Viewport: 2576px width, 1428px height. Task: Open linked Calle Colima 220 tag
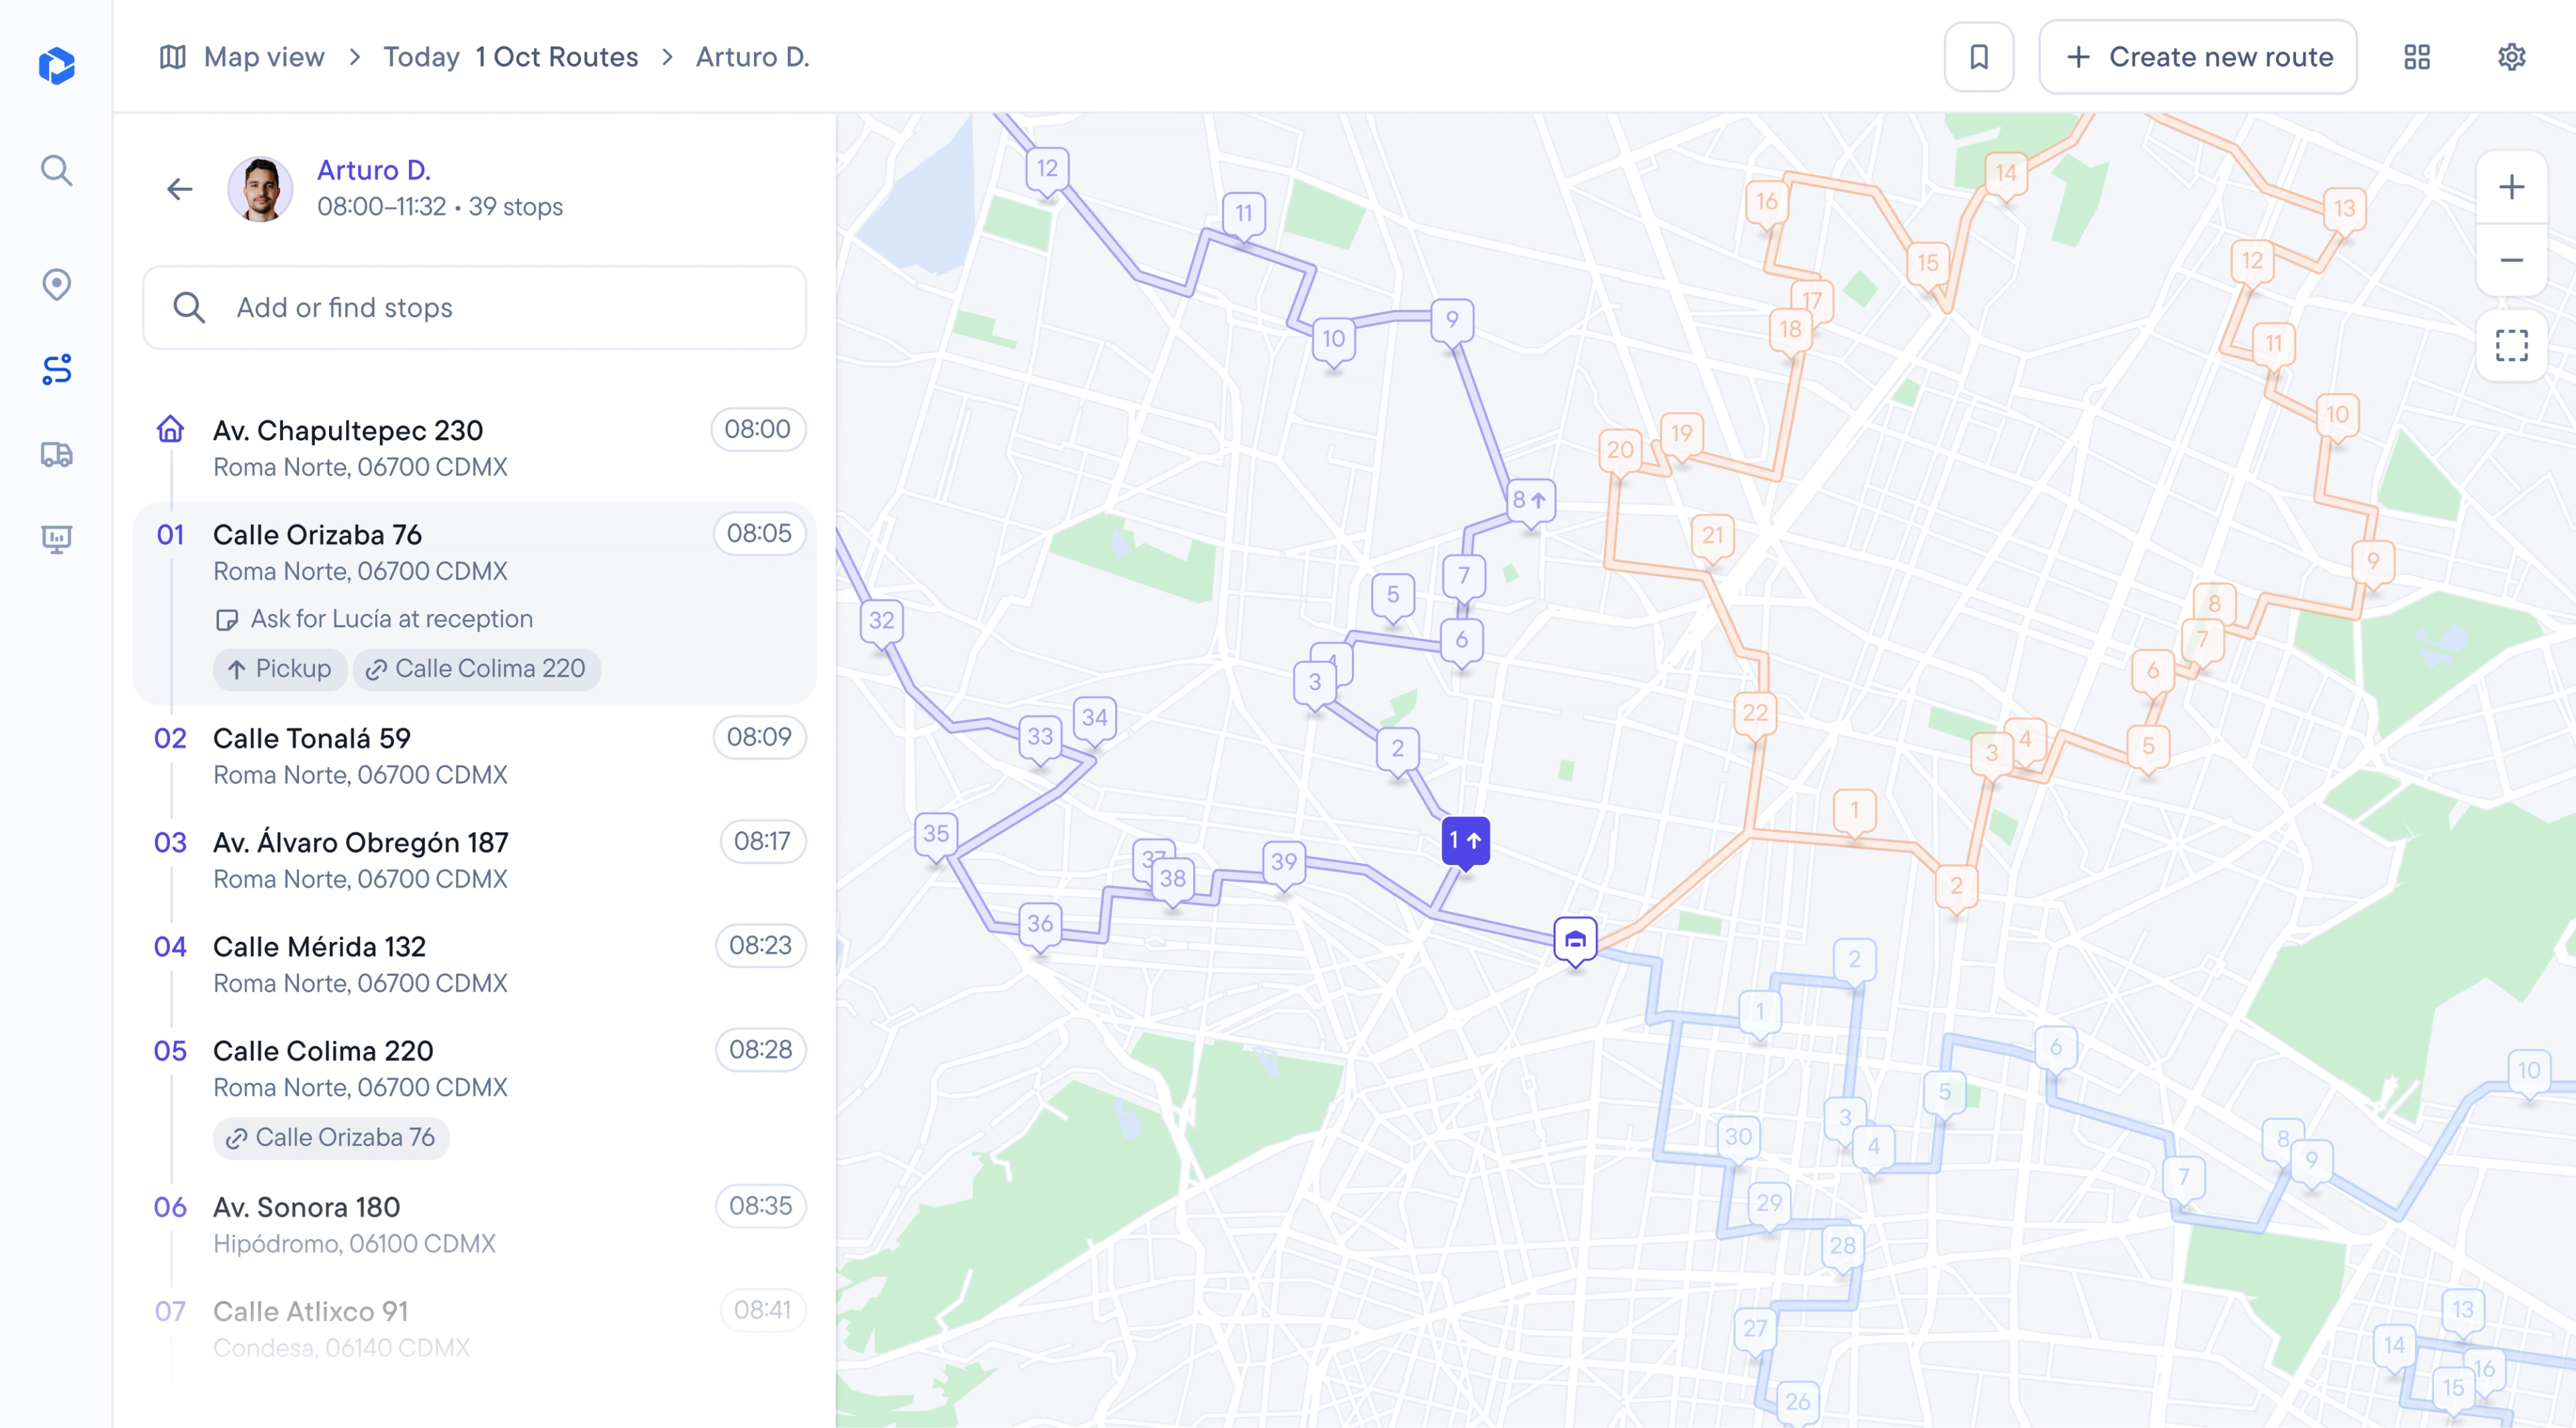[x=476, y=669]
